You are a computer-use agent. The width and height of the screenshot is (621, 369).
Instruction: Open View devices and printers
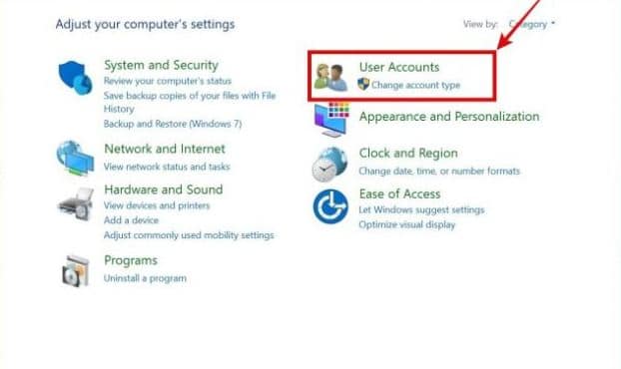(x=157, y=205)
